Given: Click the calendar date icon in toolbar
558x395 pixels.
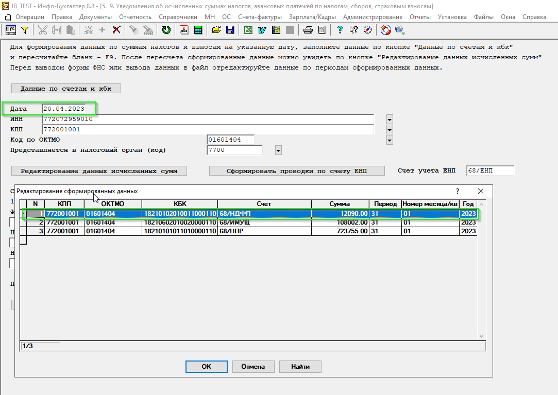Looking at the screenshot, I should (184, 30).
